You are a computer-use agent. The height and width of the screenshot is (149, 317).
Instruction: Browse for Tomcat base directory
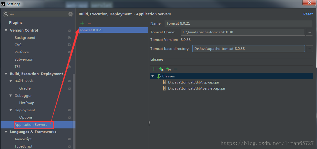[309, 49]
